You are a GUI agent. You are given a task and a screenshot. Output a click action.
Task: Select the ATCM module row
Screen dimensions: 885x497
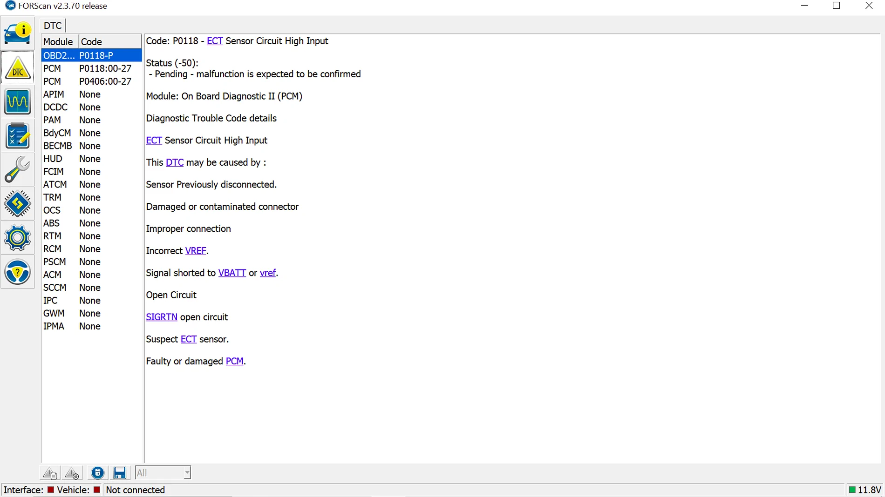tap(91, 185)
